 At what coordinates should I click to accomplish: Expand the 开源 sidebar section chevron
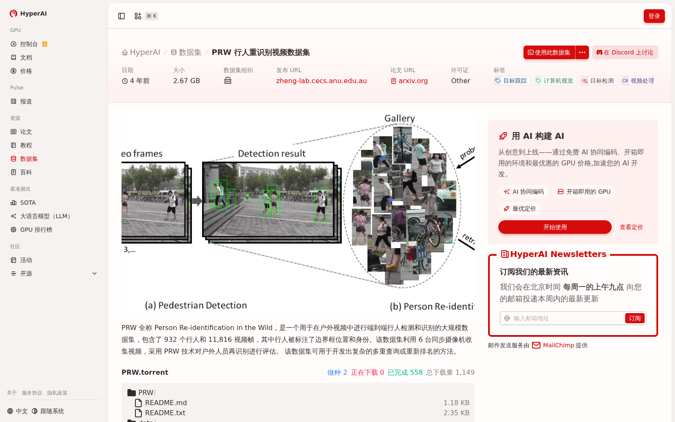point(94,273)
